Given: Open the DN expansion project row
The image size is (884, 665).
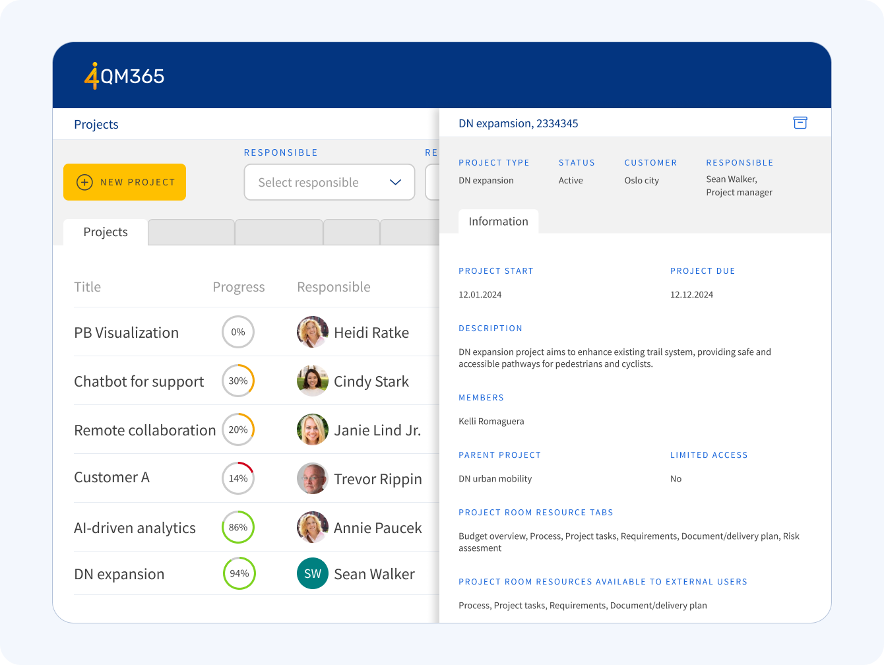Looking at the screenshot, I should (119, 574).
